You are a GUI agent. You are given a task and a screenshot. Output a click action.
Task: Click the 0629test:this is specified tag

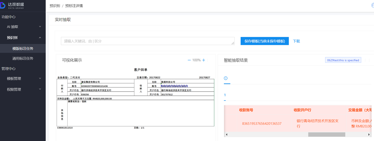[343, 60]
